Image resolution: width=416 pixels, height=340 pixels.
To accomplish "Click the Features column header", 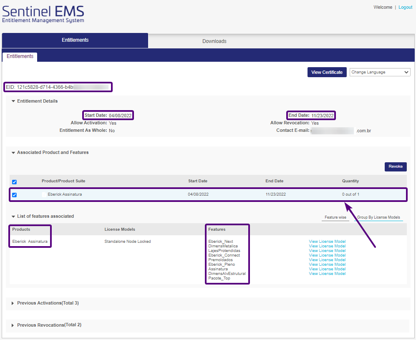I will pyautogui.click(x=217, y=229).
